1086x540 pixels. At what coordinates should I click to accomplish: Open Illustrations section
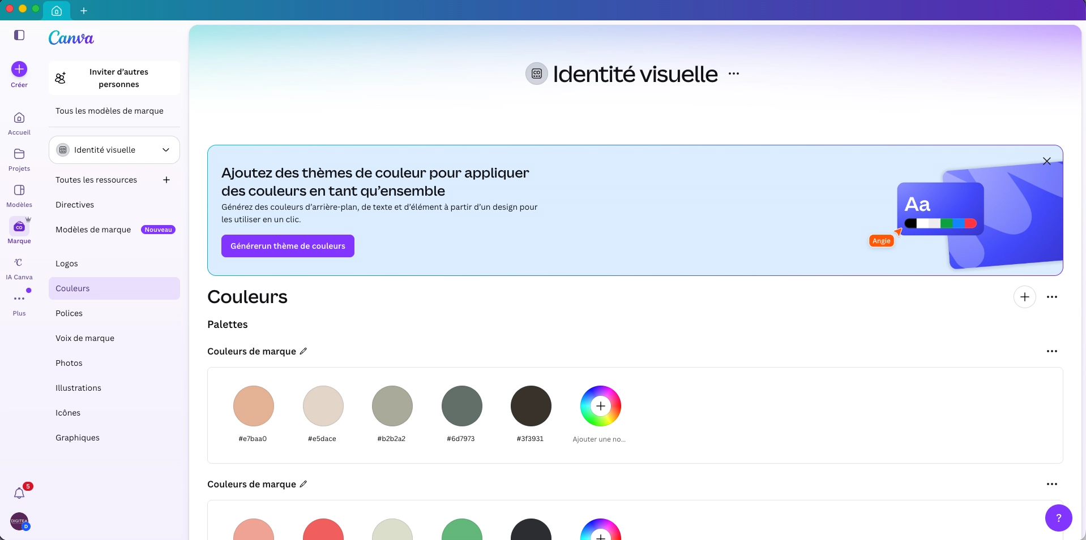tap(78, 388)
